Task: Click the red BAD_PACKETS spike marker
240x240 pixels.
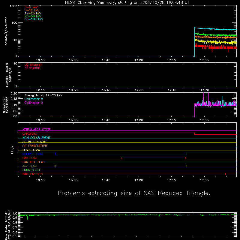Action: [225, 174]
